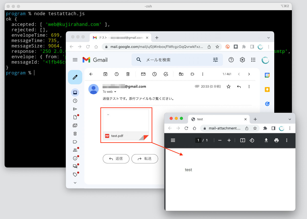Viewport: 307px width, 219px height.
Task: Snooze the email with clock icon
Action: pyautogui.click(x=155, y=74)
